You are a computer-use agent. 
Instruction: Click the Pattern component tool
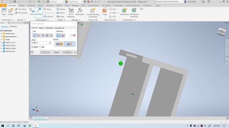(61, 9)
